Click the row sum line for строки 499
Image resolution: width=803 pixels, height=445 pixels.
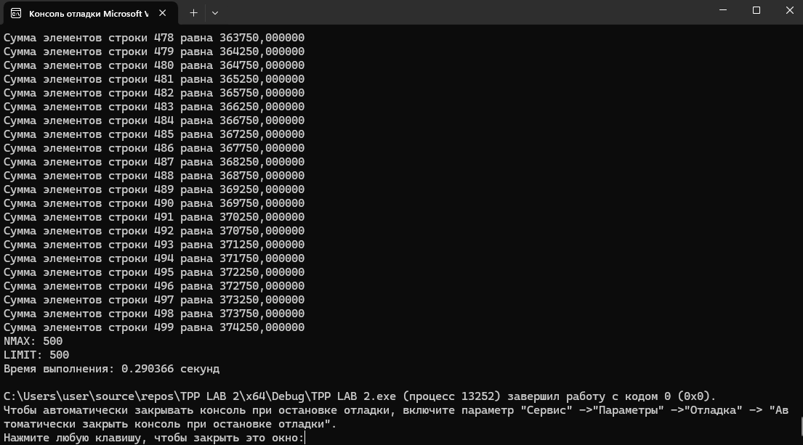[154, 328]
